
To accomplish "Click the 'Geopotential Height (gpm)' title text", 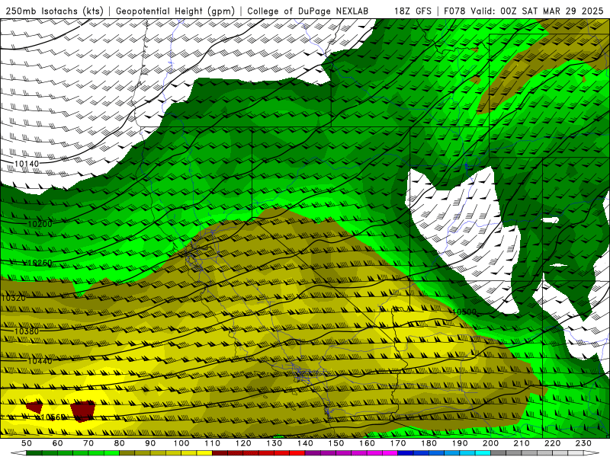I will click(175, 11).
